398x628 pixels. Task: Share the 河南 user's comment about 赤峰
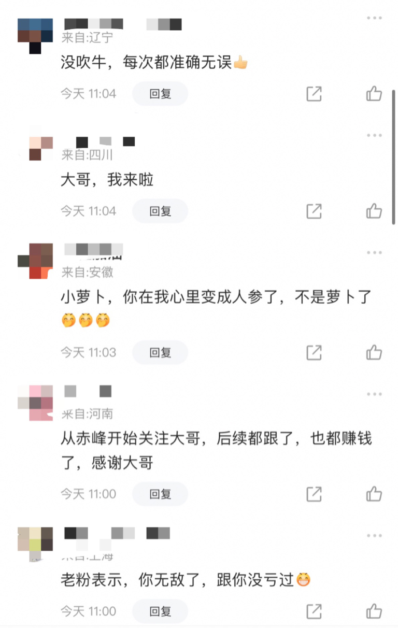314,494
